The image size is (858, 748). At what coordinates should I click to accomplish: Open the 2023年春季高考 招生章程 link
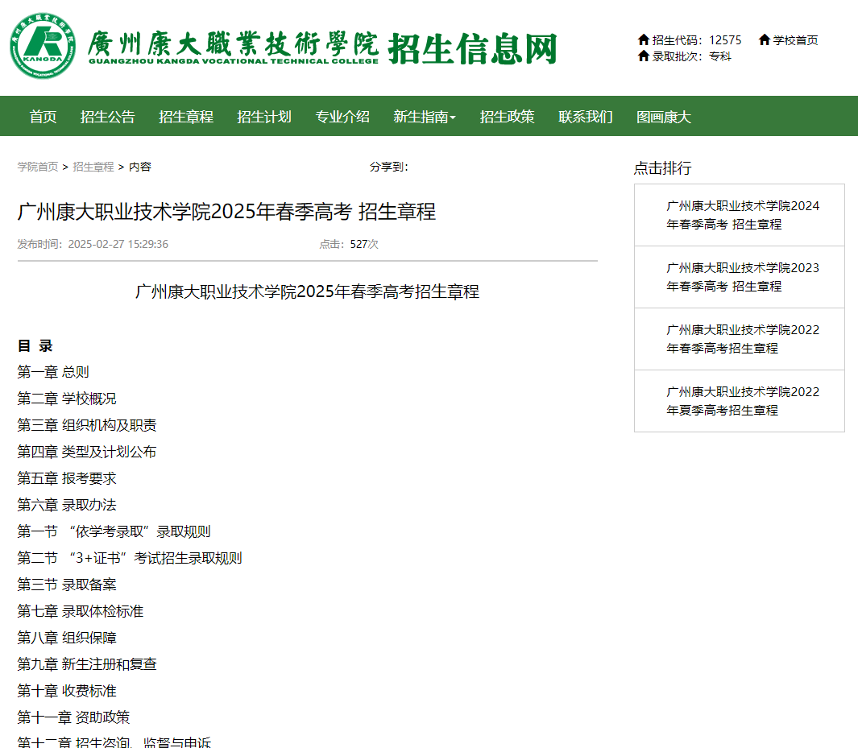point(741,277)
